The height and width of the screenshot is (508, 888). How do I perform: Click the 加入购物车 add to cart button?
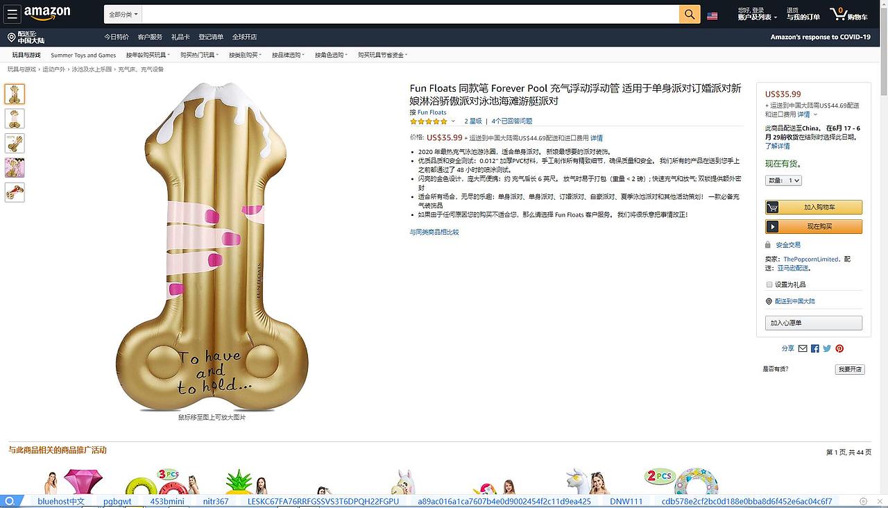pos(814,207)
